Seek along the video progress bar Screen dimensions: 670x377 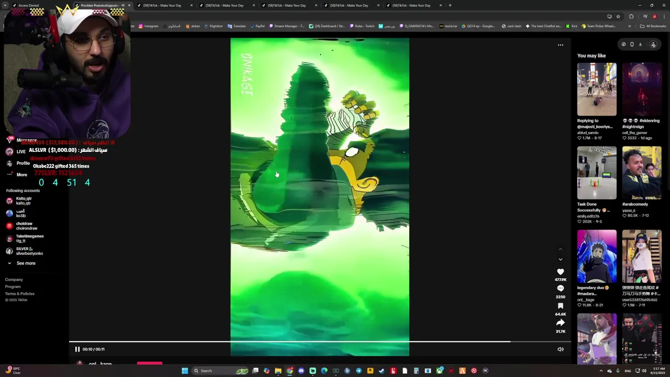(x=320, y=342)
